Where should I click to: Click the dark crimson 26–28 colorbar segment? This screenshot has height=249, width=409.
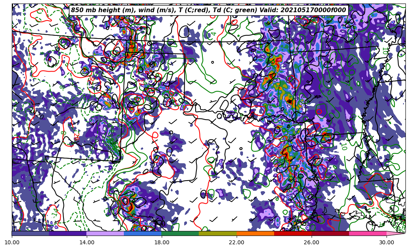(330, 233)
